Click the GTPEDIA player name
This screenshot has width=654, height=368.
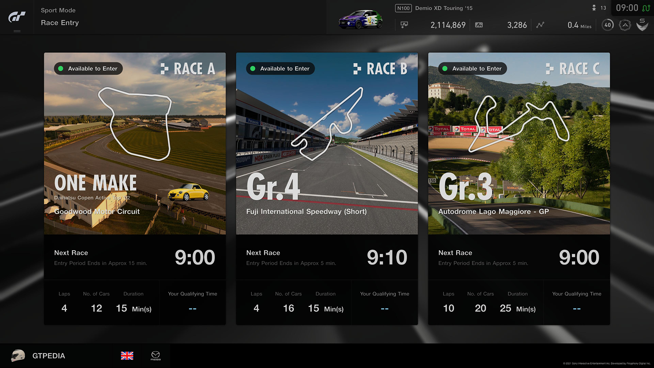coord(49,356)
